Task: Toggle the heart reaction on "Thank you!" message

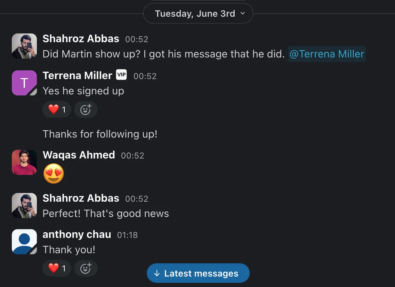Action: tap(57, 268)
